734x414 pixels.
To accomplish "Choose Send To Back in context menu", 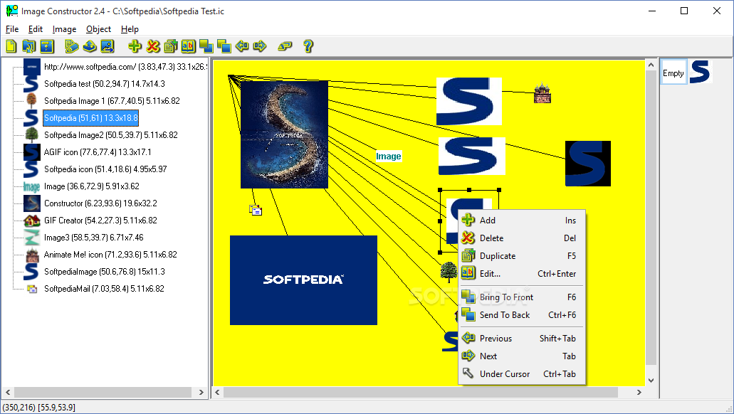I will tap(521, 315).
